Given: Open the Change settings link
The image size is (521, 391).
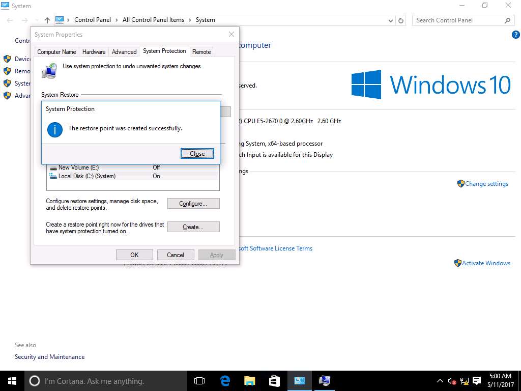Looking at the screenshot, I should pyautogui.click(x=486, y=183).
